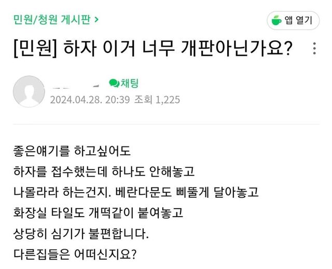Click the line 좋은얘기를 하고싶어도
The width and height of the screenshot is (332, 269).
pyautogui.click(x=72, y=152)
